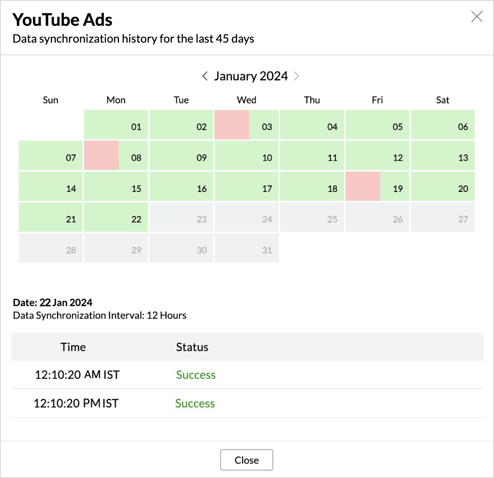Click the greyed-out date 24

click(x=247, y=217)
